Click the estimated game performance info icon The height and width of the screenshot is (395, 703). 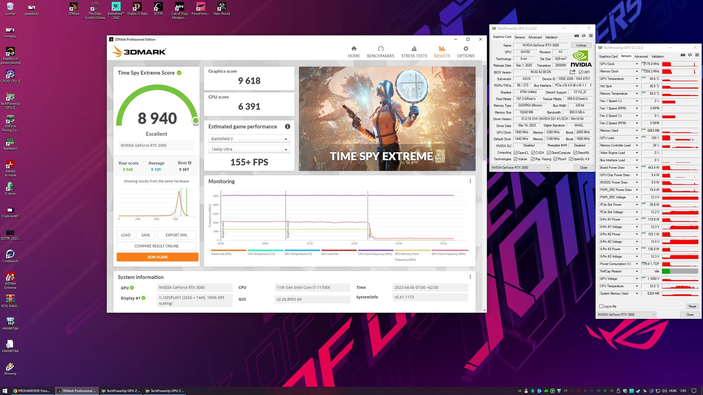click(288, 126)
